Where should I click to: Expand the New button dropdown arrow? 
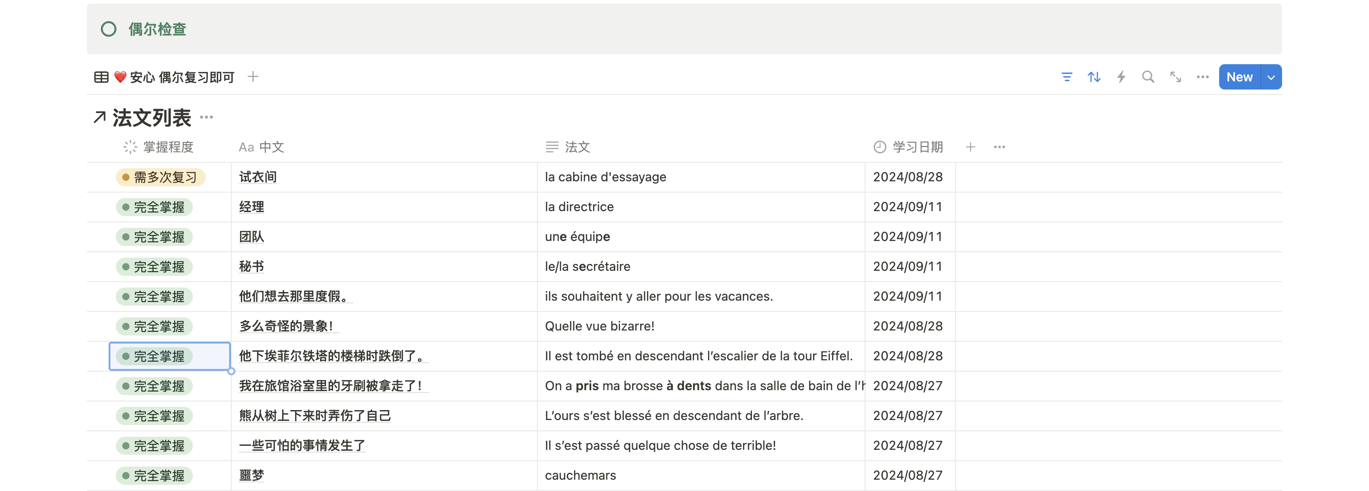[x=1271, y=77]
